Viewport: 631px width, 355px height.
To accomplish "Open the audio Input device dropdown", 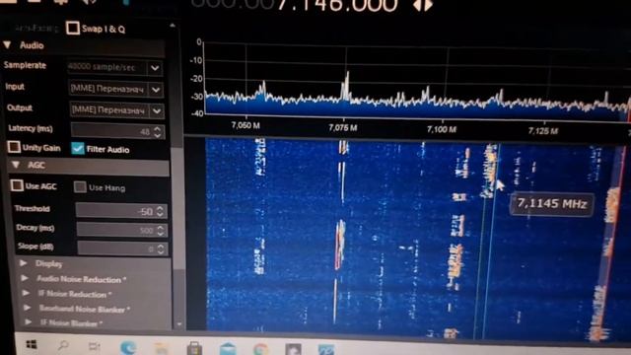I will click(x=156, y=90).
